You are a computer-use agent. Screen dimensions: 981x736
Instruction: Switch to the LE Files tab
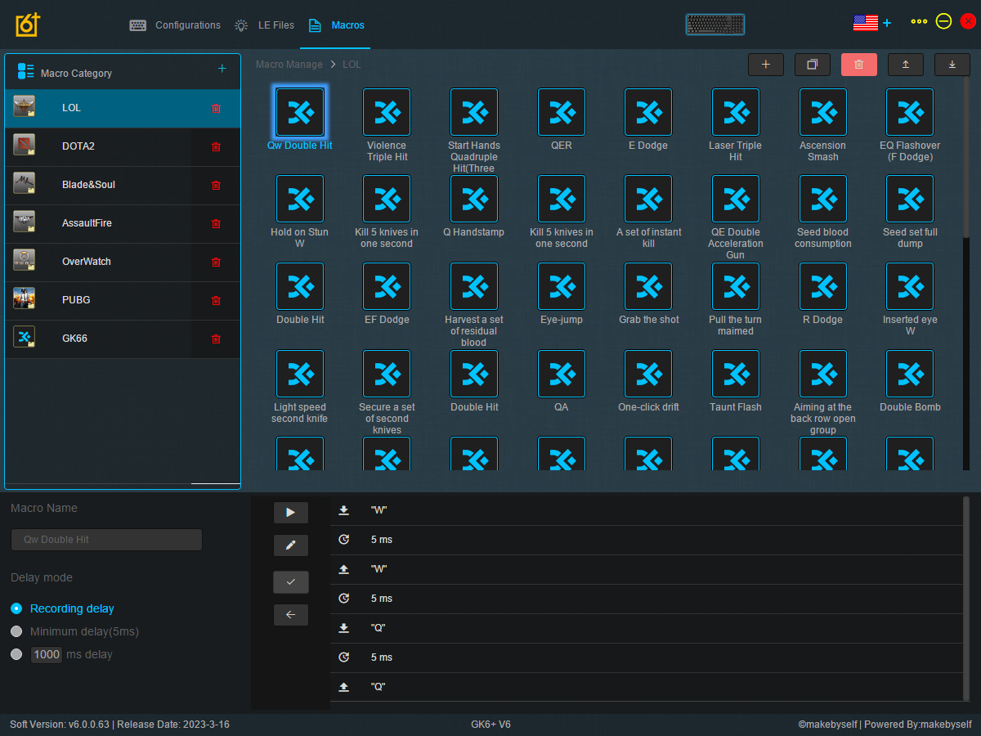click(x=264, y=25)
